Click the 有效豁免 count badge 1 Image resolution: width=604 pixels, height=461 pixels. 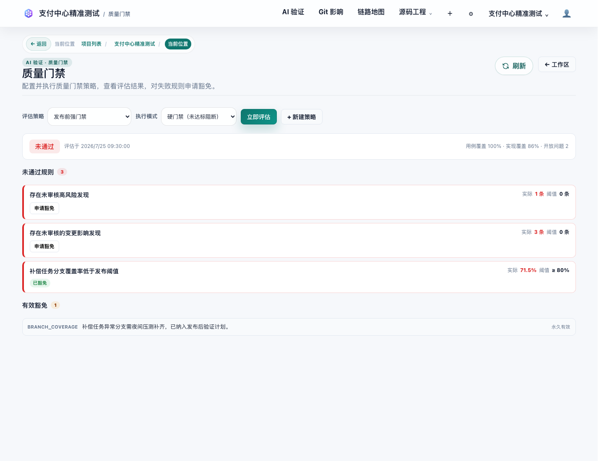click(x=55, y=305)
